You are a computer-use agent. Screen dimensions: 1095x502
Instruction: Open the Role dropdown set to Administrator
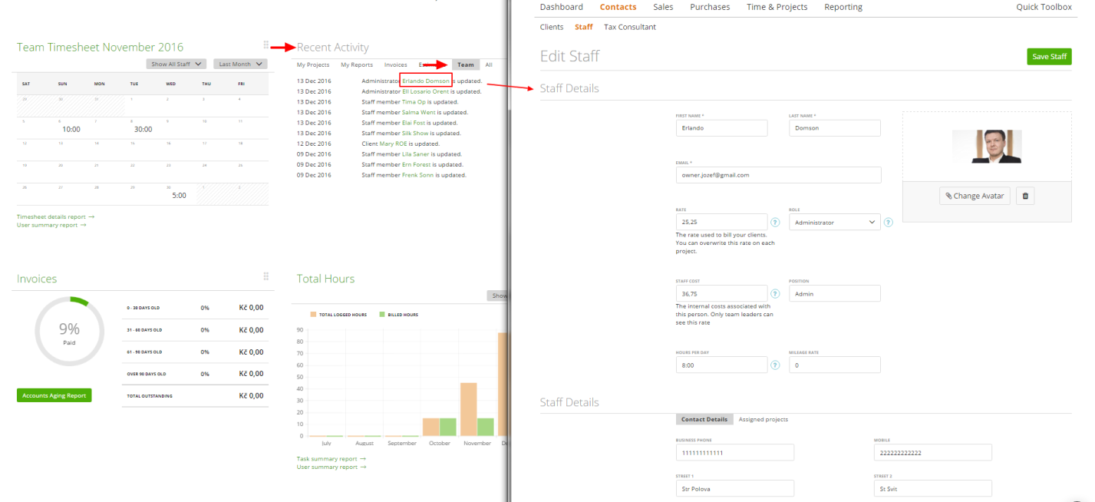pyautogui.click(x=834, y=223)
